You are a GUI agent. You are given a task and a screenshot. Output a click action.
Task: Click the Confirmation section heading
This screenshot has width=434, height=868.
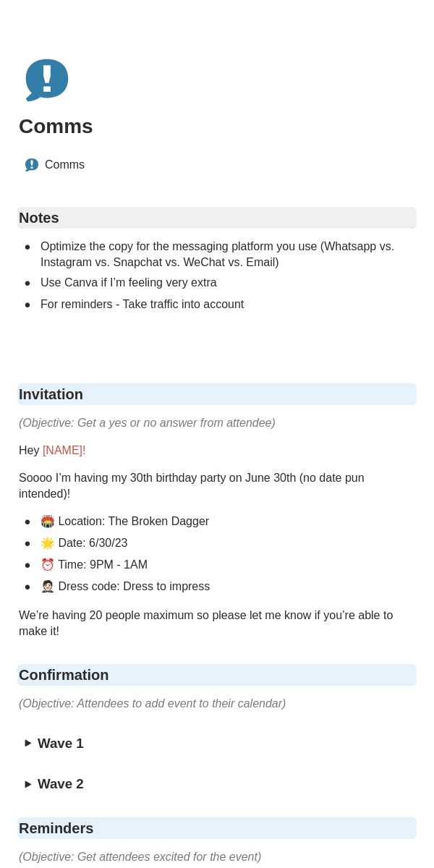click(64, 675)
